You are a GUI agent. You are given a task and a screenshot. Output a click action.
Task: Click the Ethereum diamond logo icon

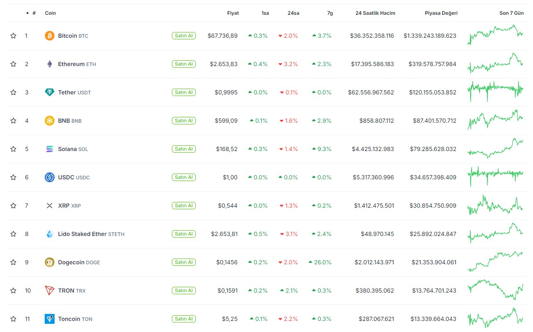click(x=49, y=64)
